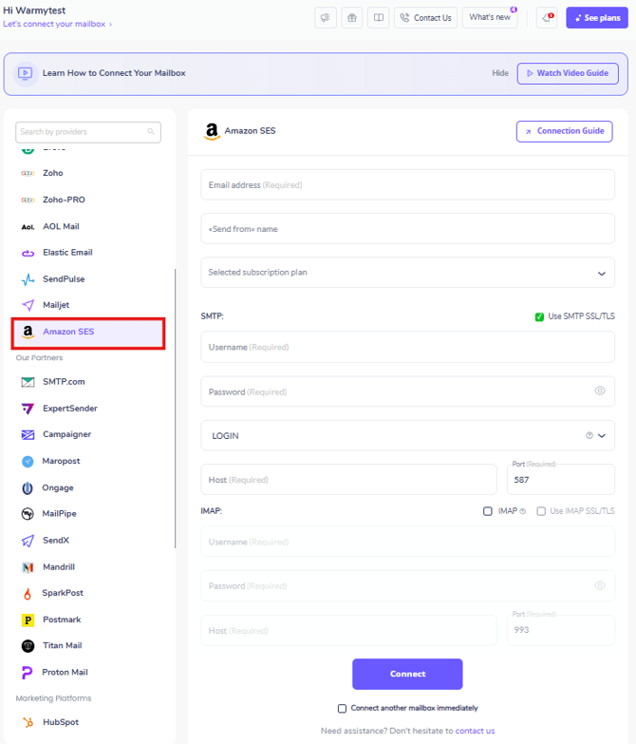636x744 pixels.
Task: Click the help icon next to IMAP
Action: (x=522, y=511)
